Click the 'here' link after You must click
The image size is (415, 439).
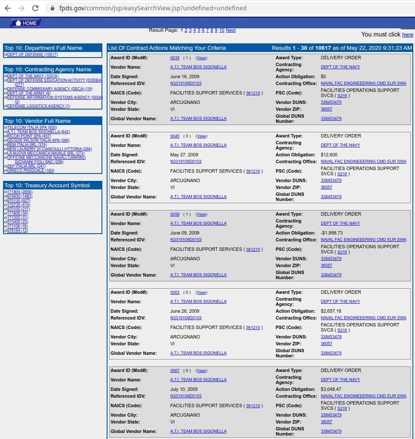click(407, 34)
